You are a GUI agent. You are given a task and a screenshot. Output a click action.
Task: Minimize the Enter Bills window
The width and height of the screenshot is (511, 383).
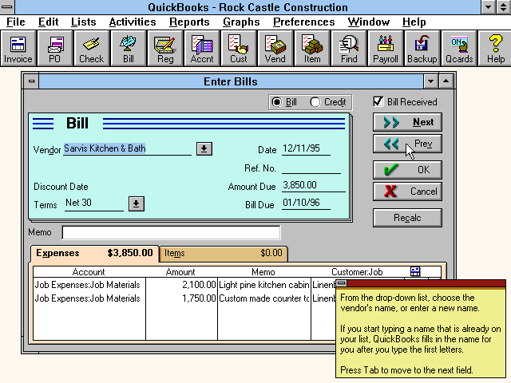click(430, 81)
